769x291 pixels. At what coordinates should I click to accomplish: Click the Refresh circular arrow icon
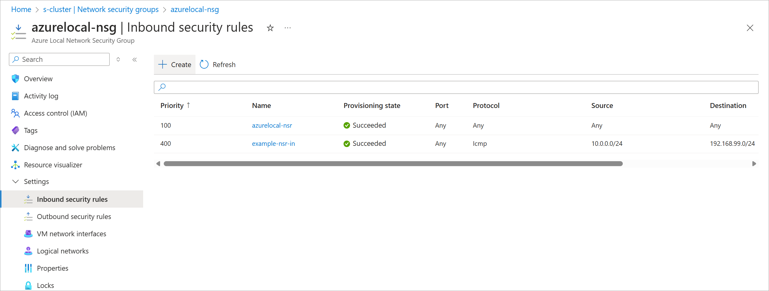pos(204,65)
